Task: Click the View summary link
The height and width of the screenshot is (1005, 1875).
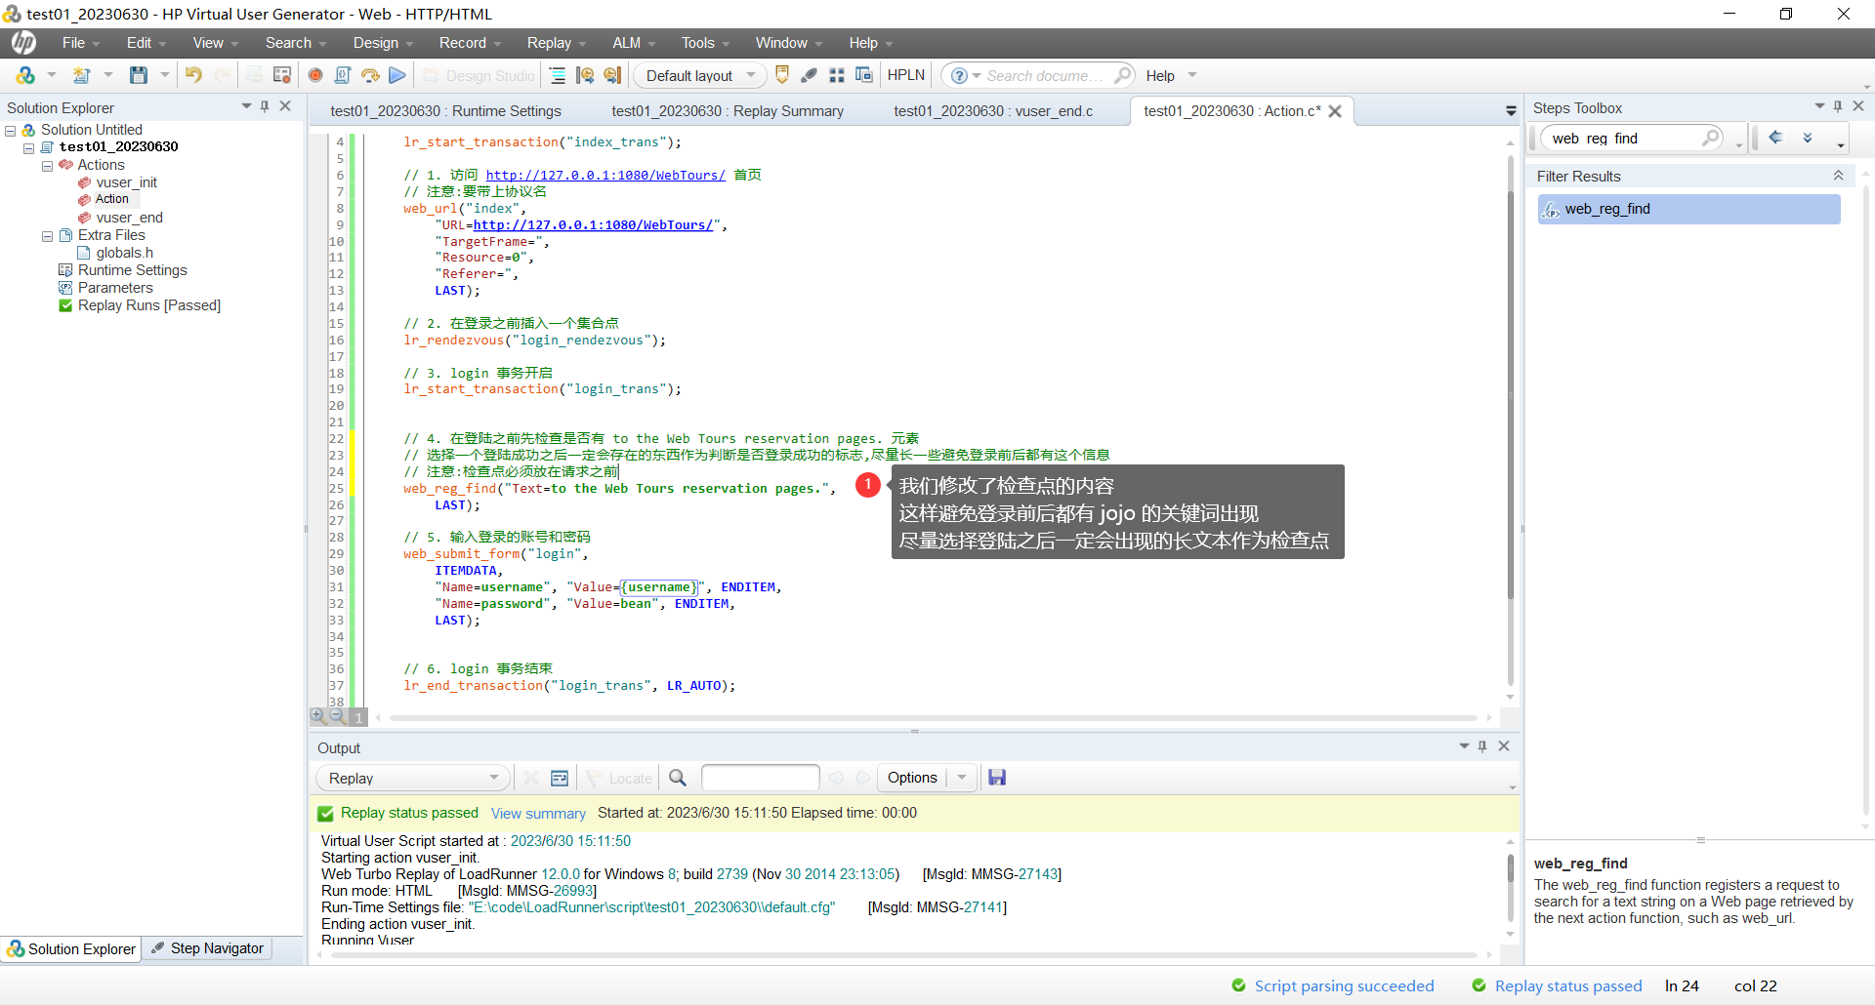Action: (538, 814)
